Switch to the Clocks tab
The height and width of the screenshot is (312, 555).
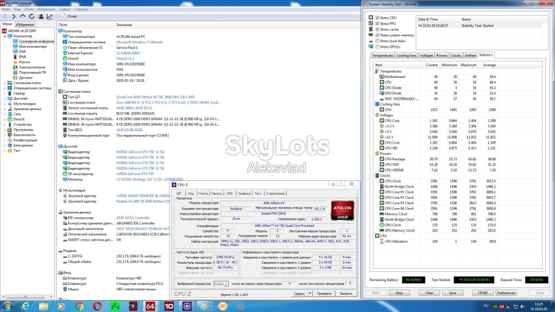456,56
